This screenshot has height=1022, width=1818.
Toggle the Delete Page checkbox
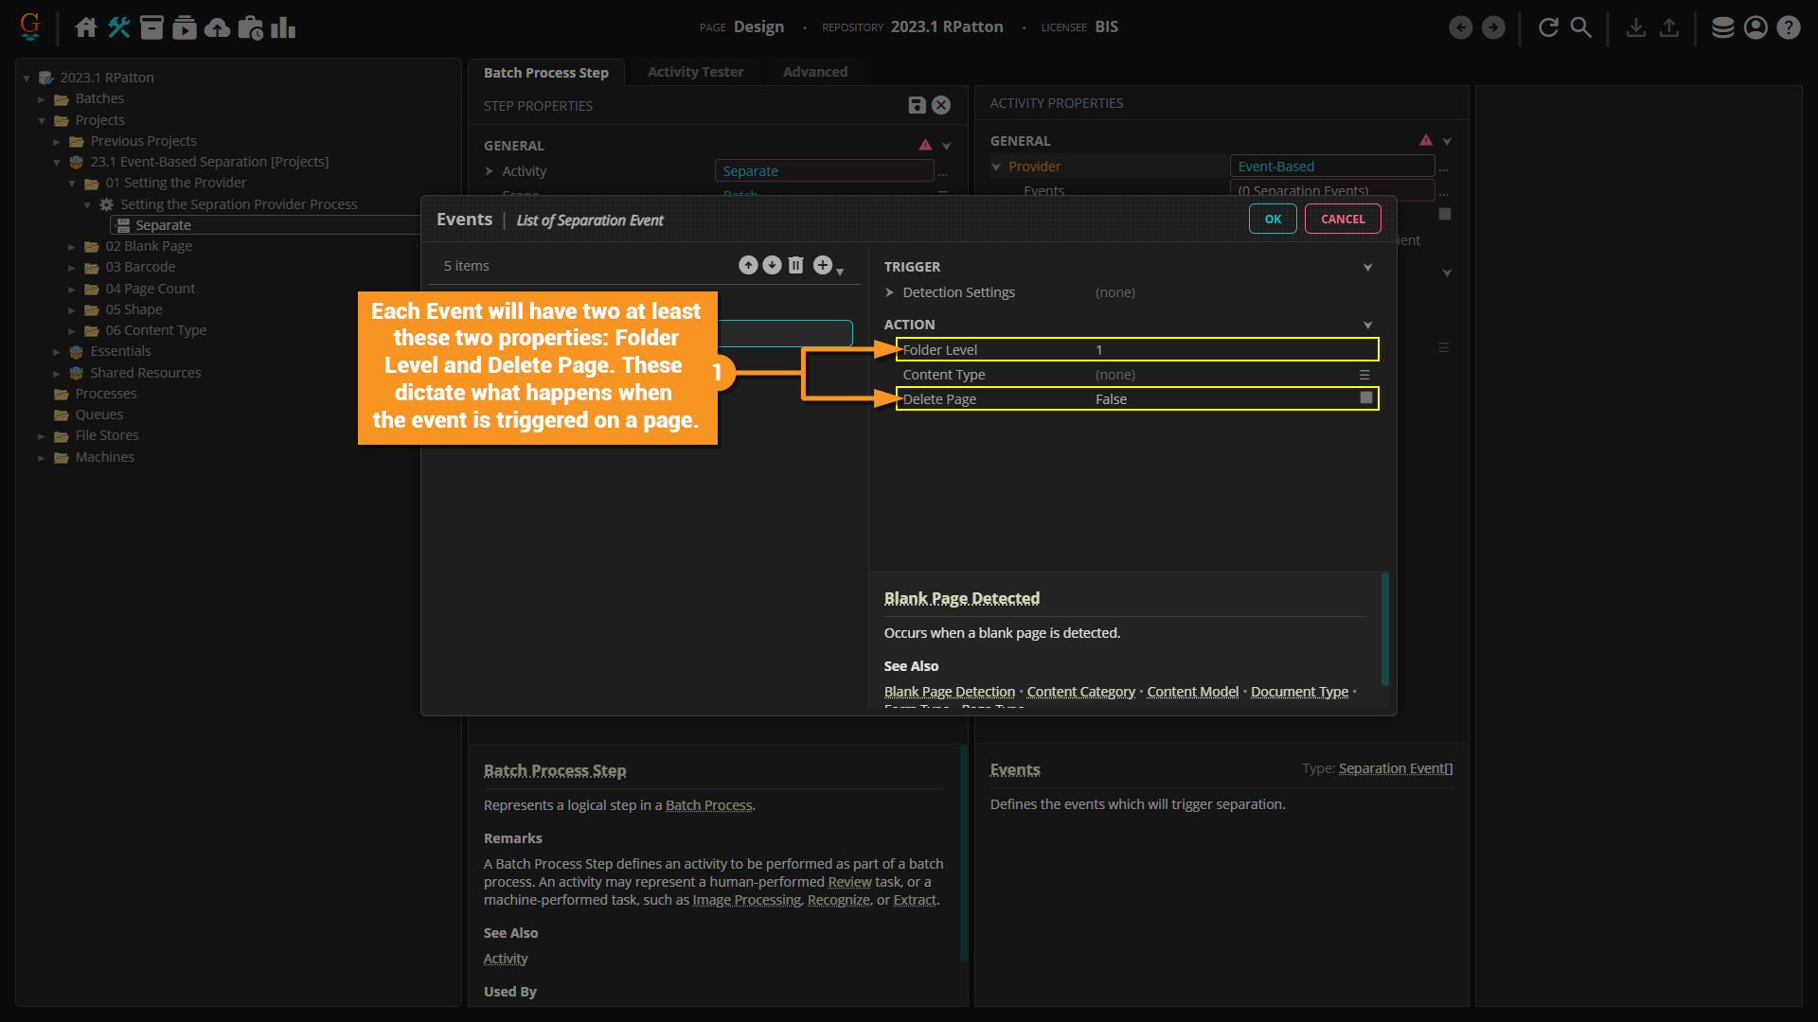(1365, 398)
